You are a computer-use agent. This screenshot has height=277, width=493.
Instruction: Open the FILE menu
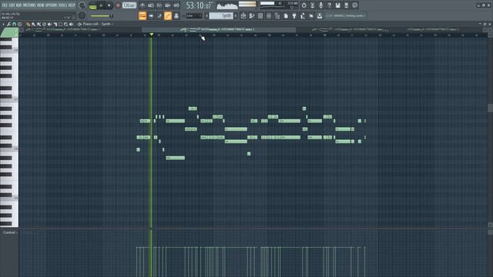(x=5, y=5)
